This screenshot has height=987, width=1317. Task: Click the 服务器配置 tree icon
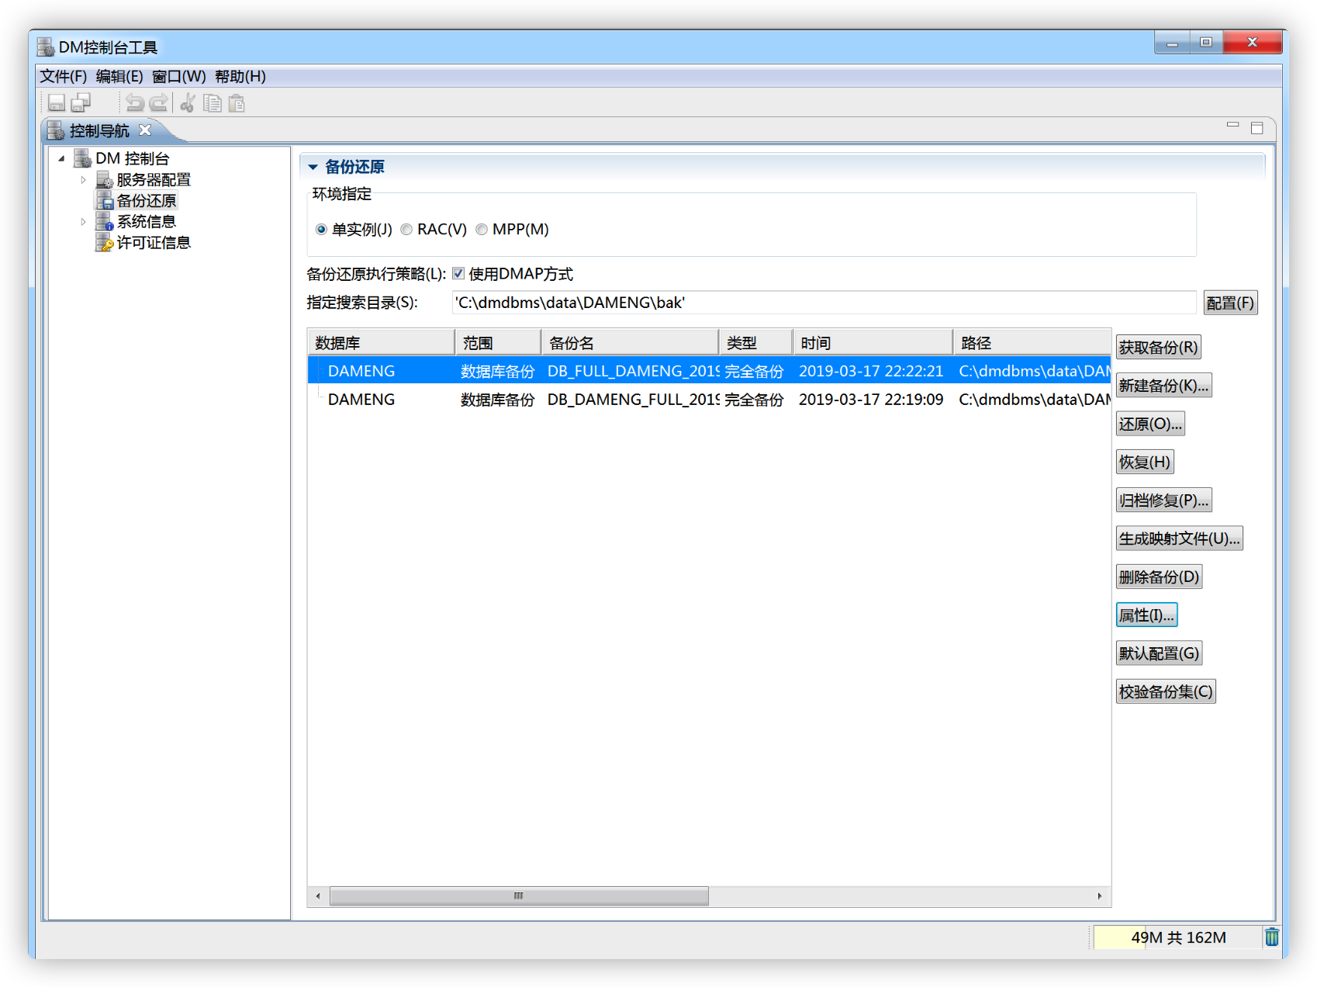104,180
